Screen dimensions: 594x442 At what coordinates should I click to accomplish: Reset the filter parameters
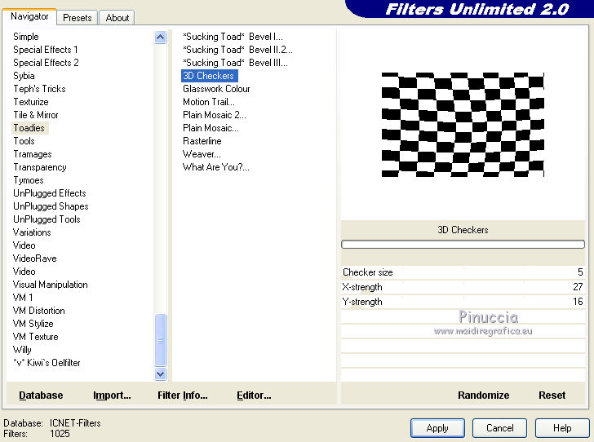tap(552, 395)
